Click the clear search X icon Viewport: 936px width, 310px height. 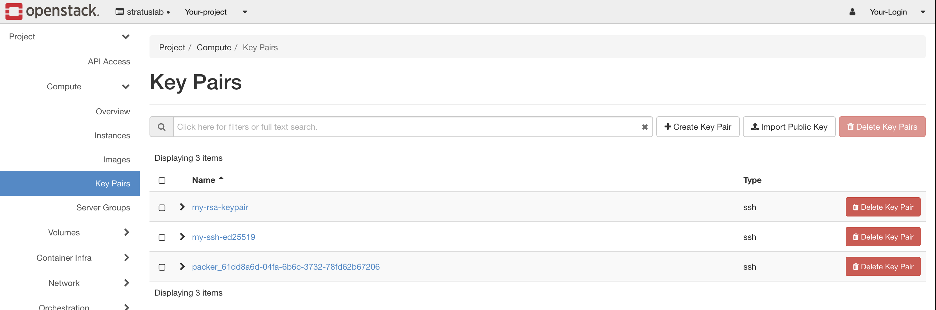(645, 126)
